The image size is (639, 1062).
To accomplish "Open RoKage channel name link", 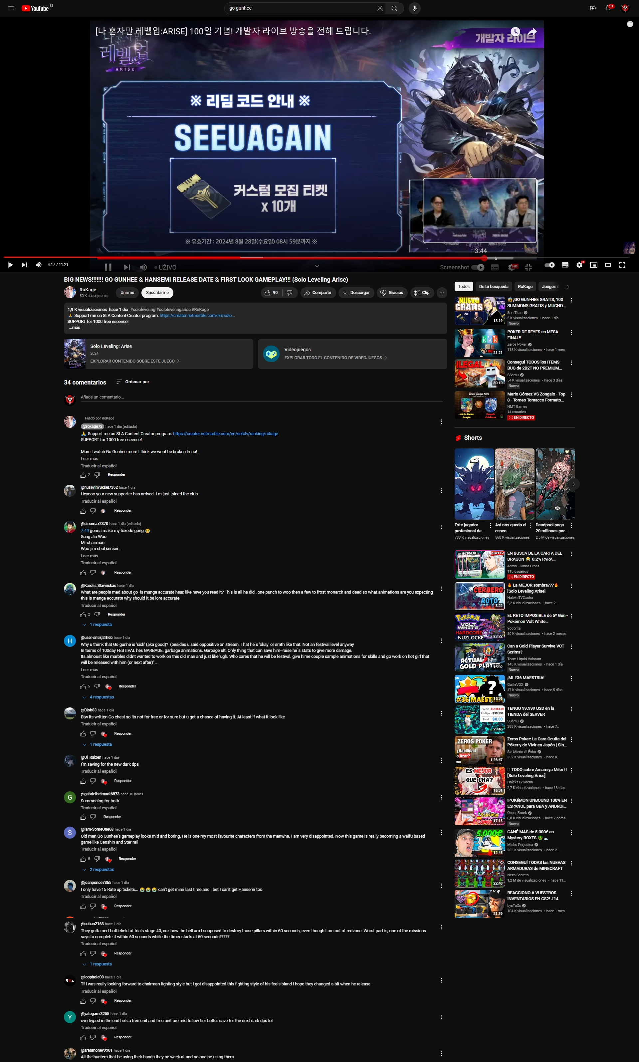I will point(88,290).
